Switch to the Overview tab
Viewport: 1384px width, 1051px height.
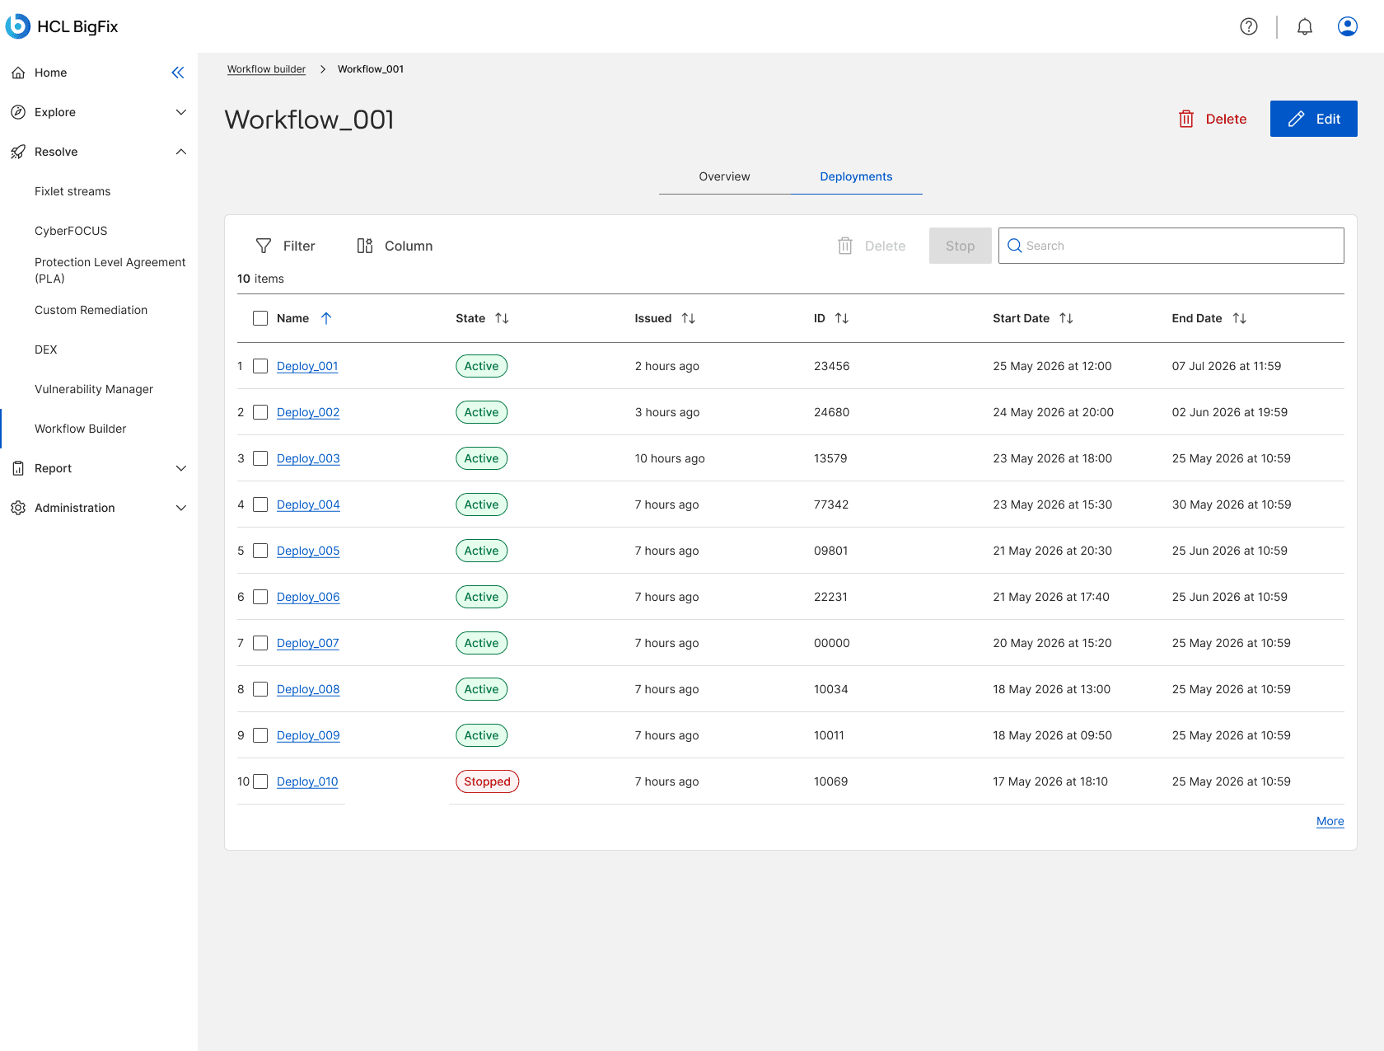[725, 176]
